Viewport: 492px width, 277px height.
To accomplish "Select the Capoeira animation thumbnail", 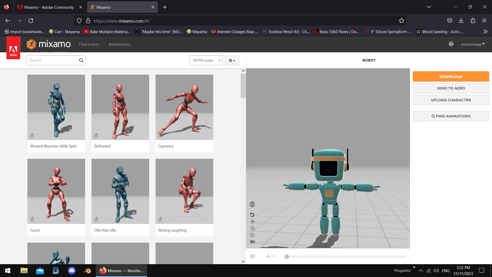I will [184, 107].
